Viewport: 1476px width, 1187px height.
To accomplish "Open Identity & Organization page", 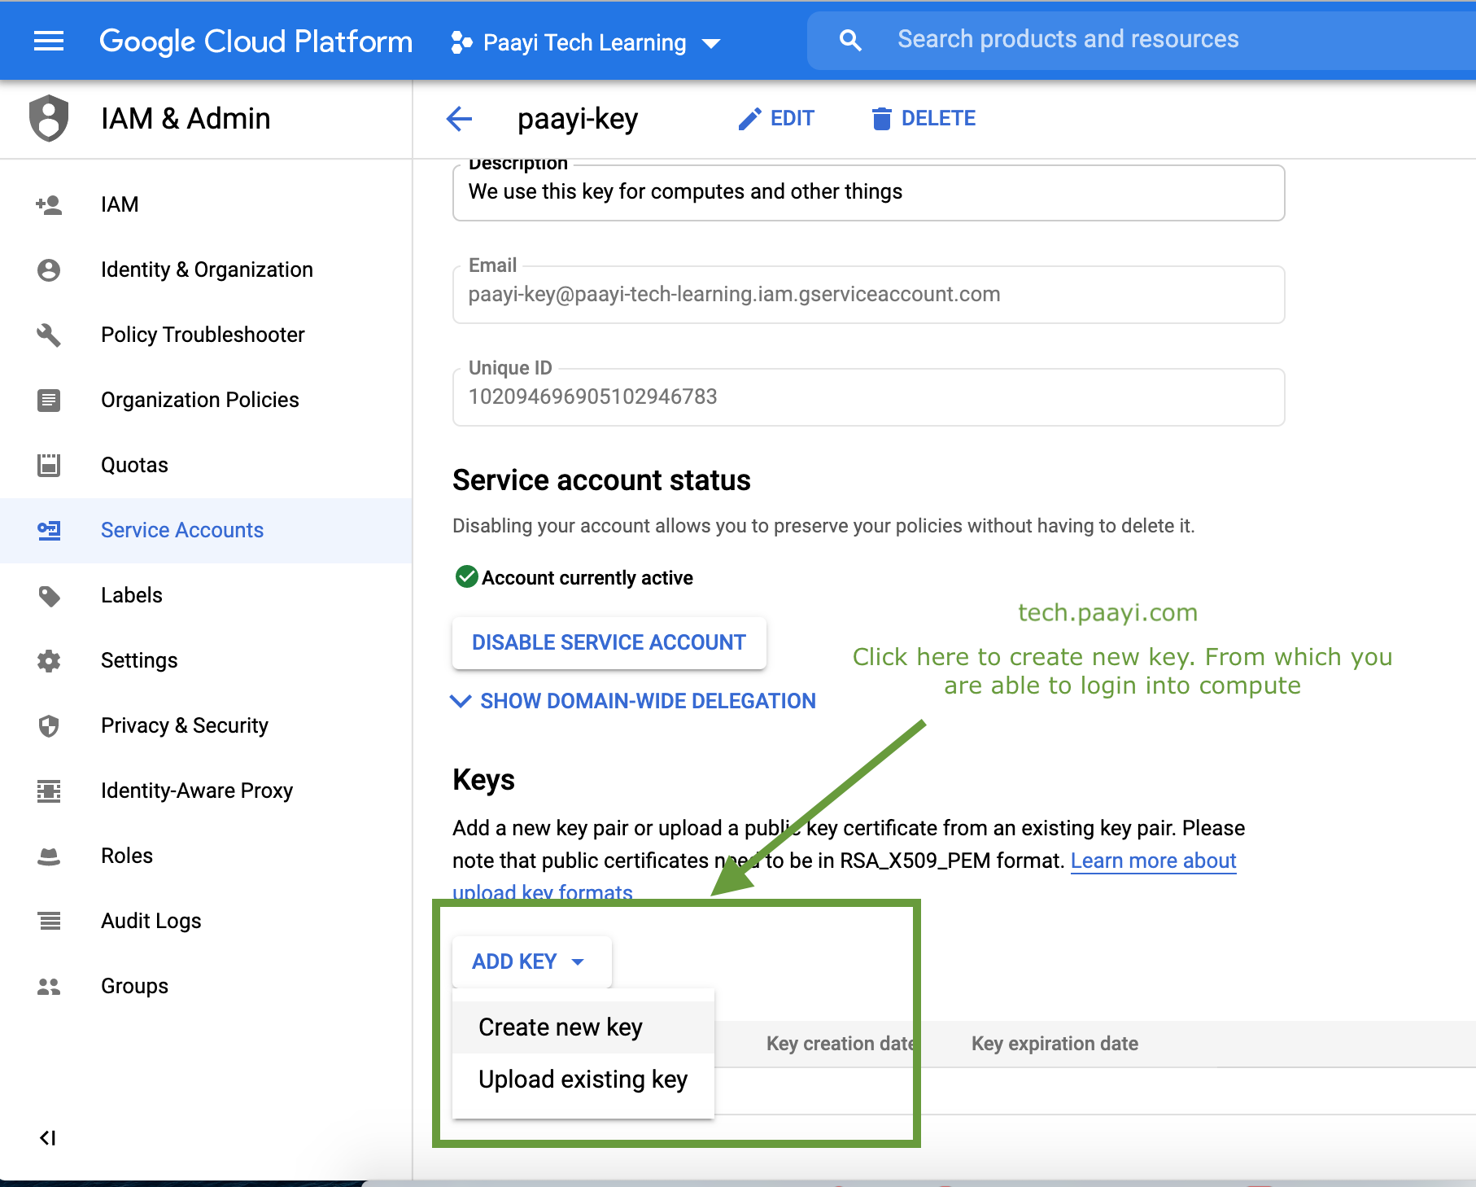I will tap(207, 269).
